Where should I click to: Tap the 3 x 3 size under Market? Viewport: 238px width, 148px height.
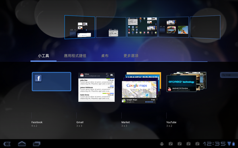pyautogui.click(x=124, y=126)
